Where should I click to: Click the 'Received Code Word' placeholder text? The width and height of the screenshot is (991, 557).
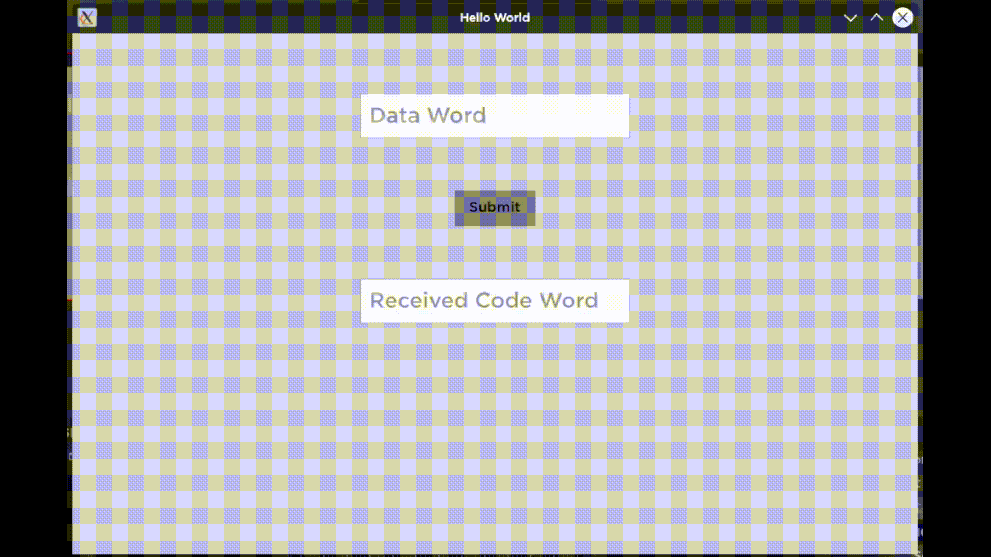(483, 301)
